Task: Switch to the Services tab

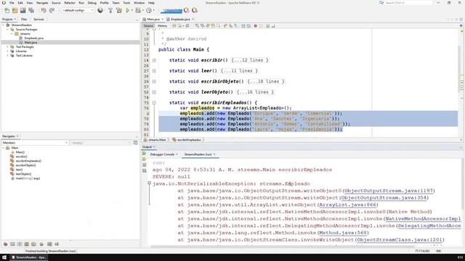Action: click(39, 20)
